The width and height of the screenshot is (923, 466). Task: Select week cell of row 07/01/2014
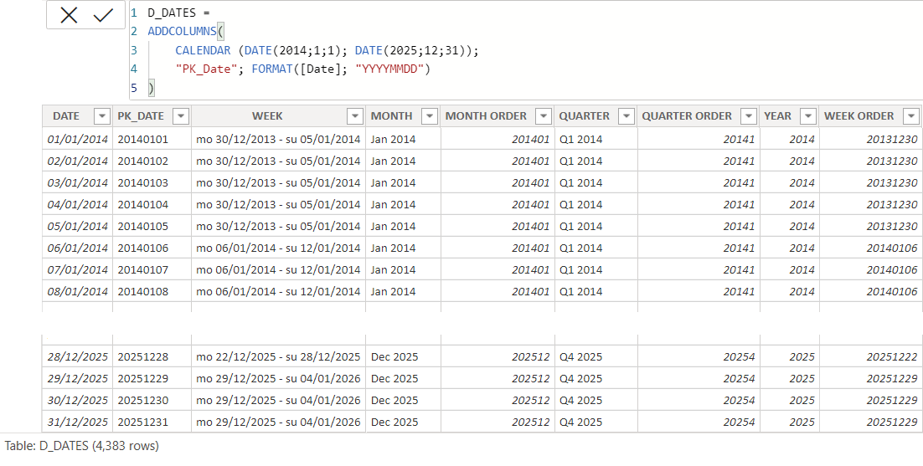click(x=278, y=269)
